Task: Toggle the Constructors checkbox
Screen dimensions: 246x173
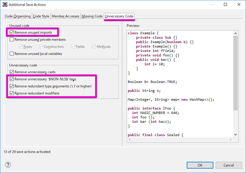Action: point(41,47)
